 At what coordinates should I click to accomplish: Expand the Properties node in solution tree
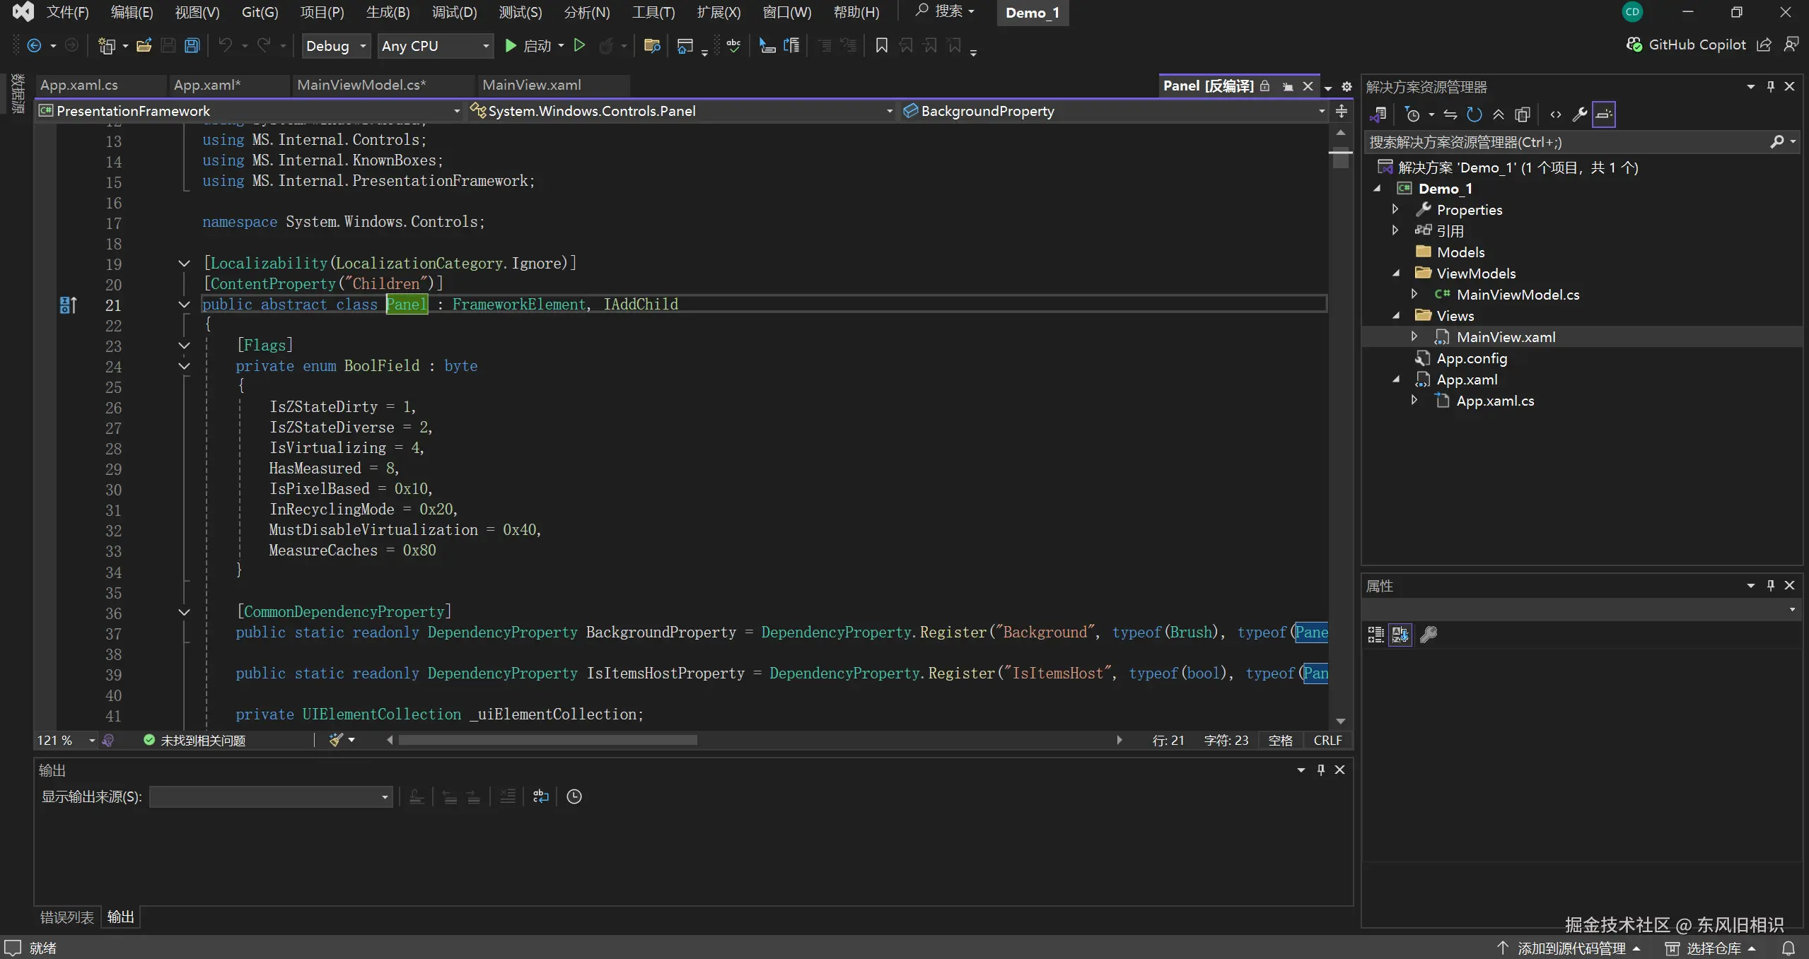pos(1395,209)
